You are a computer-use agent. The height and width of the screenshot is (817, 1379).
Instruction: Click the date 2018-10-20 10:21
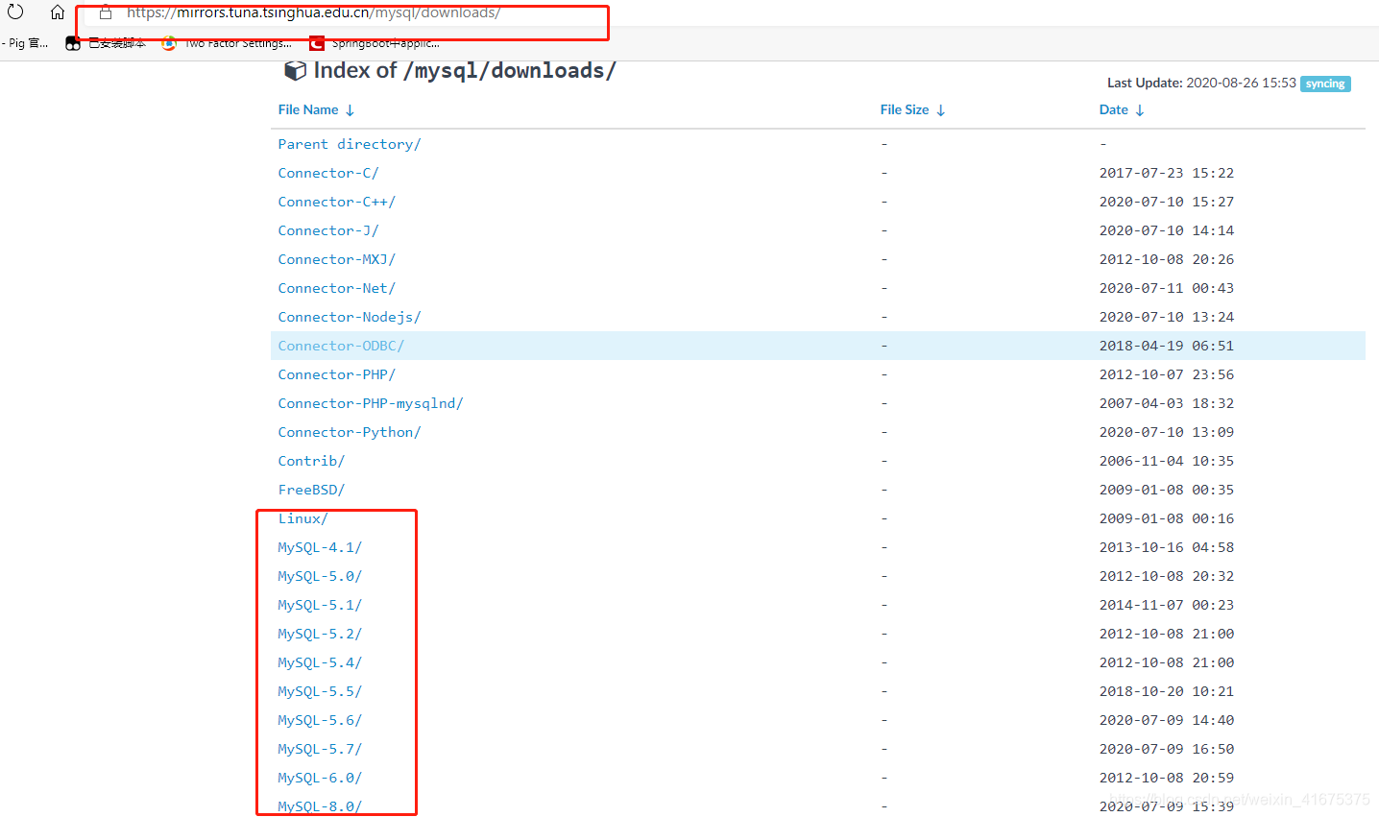tap(1167, 691)
